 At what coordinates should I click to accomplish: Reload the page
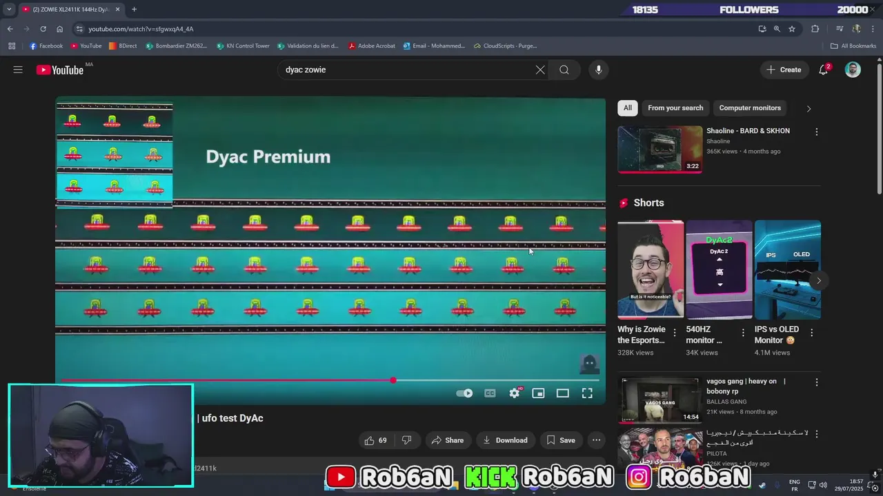pyautogui.click(x=43, y=29)
